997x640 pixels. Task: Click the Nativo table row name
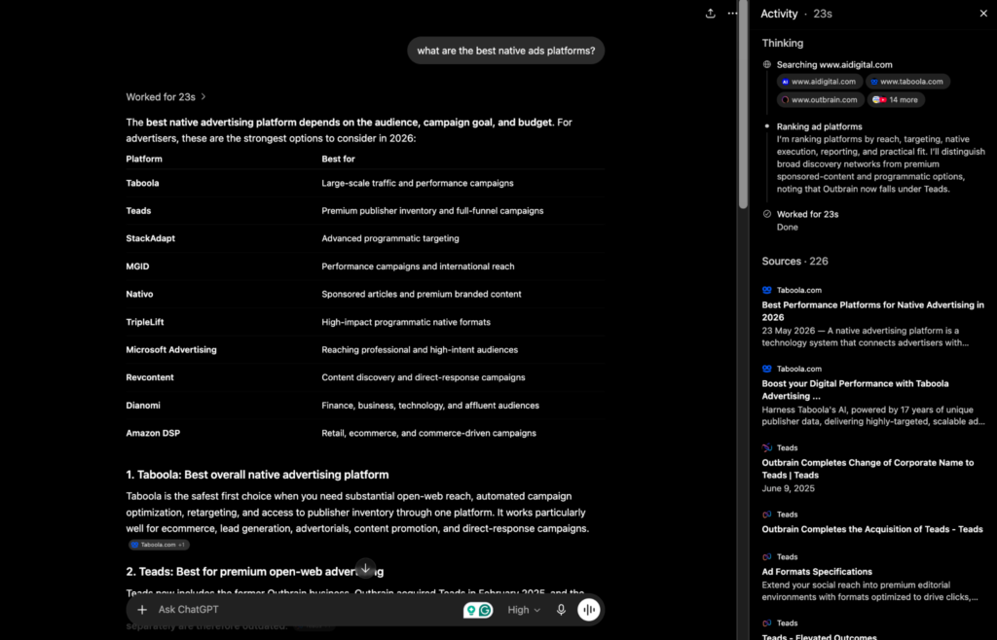click(x=139, y=294)
